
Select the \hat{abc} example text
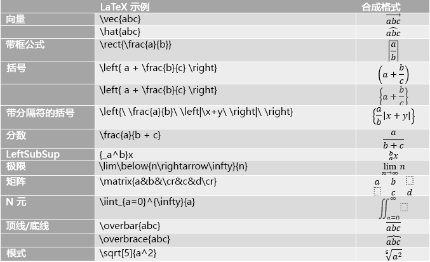[x=121, y=31]
